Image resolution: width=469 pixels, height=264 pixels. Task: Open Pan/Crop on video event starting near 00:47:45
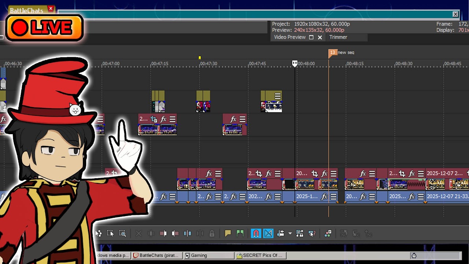(259, 173)
